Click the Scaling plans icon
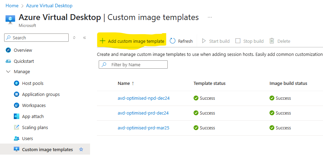The width and height of the screenshot is (323, 157). tap(16, 128)
